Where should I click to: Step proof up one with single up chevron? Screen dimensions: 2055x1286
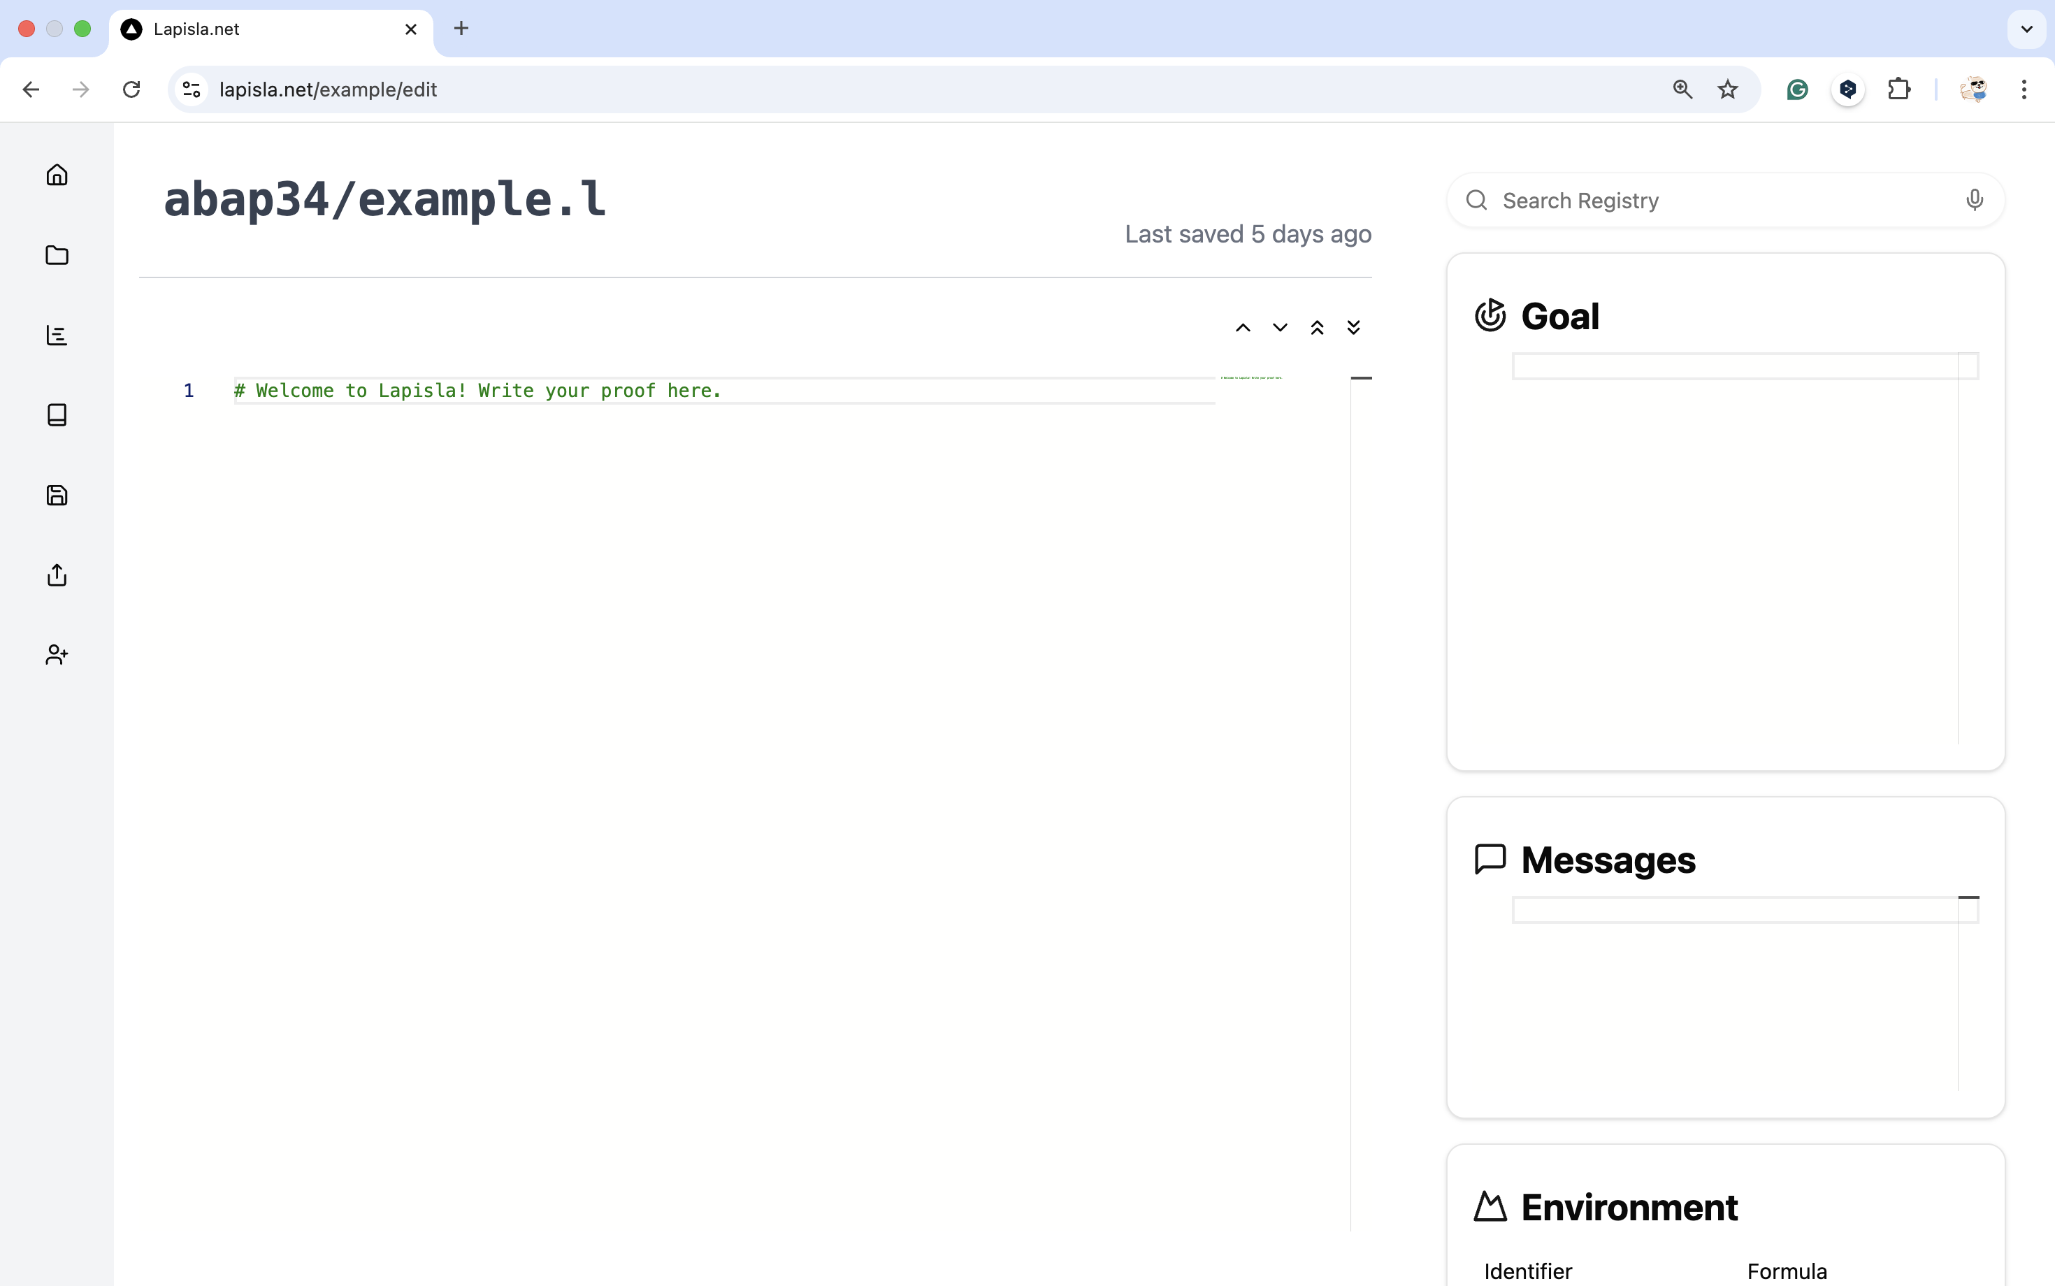click(1243, 328)
